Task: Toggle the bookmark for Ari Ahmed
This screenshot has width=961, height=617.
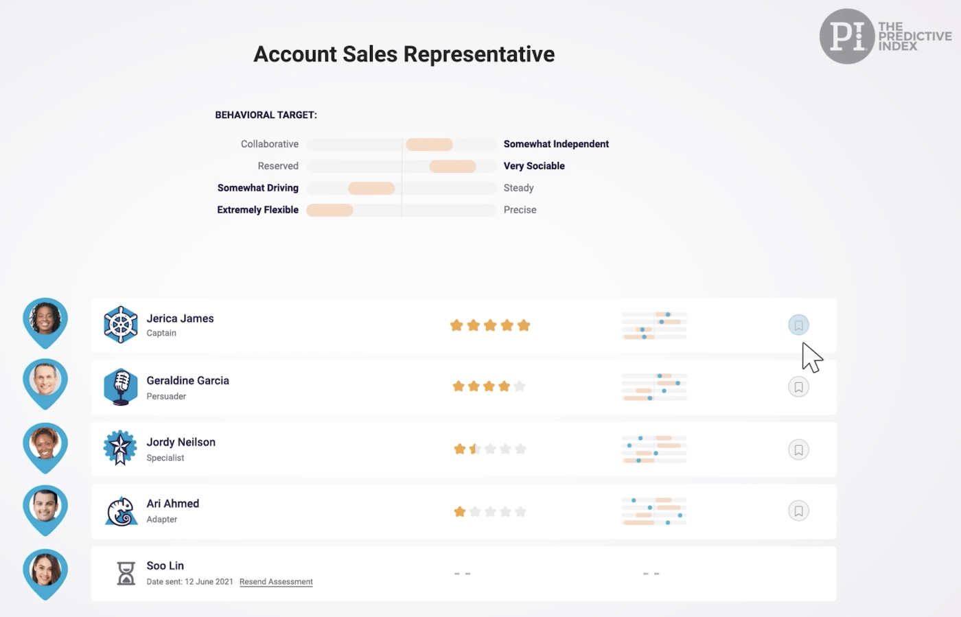Action: (x=798, y=511)
